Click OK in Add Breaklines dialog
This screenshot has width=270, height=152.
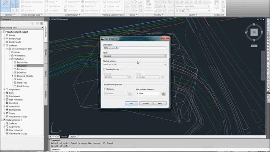coord(131,103)
